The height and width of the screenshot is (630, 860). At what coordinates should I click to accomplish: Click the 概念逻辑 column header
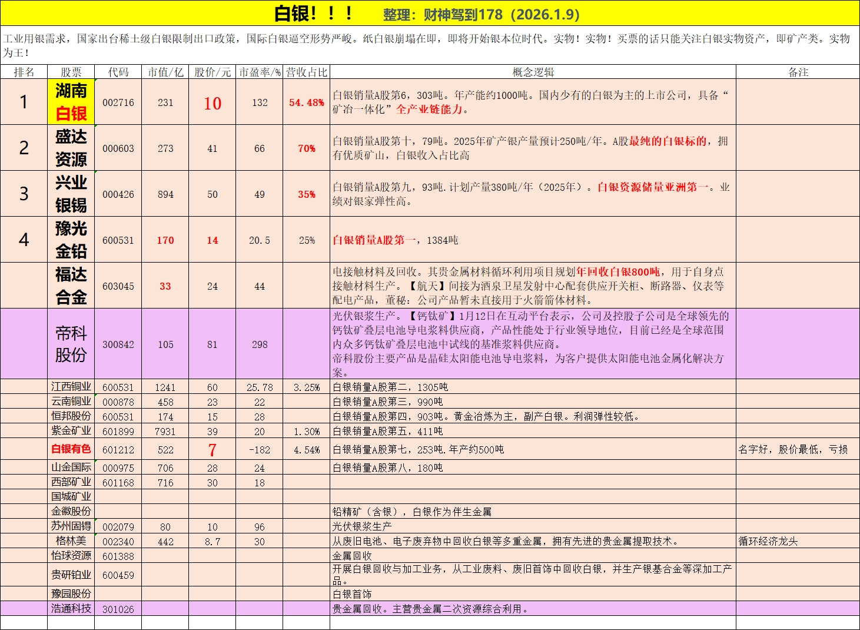(x=533, y=72)
